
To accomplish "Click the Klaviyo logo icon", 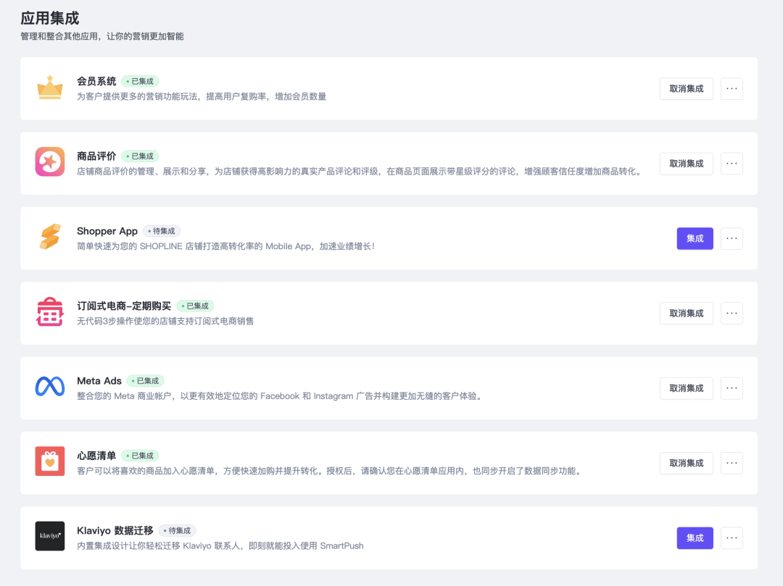I will [49, 537].
